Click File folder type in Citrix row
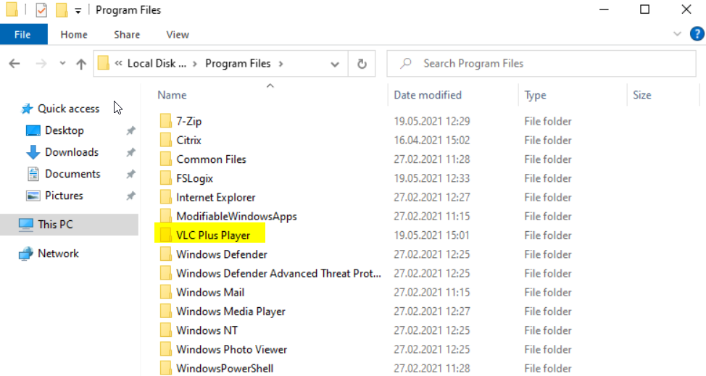This screenshot has height=376, width=706. click(547, 141)
